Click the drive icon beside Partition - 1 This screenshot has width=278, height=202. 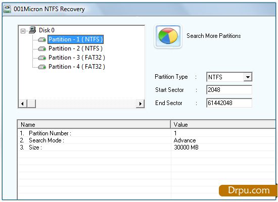pos(42,40)
